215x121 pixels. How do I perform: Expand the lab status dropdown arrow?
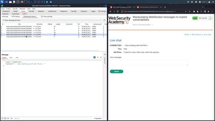210,18
